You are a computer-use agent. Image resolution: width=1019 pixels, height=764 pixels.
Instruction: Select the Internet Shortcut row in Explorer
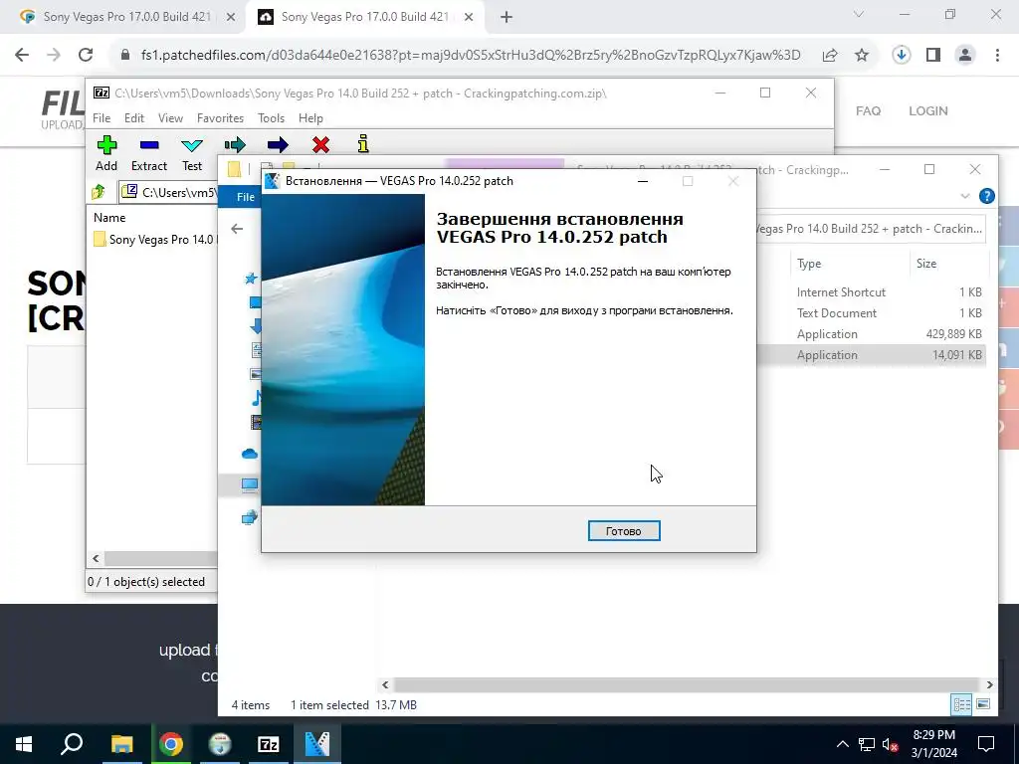pyautogui.click(x=871, y=292)
